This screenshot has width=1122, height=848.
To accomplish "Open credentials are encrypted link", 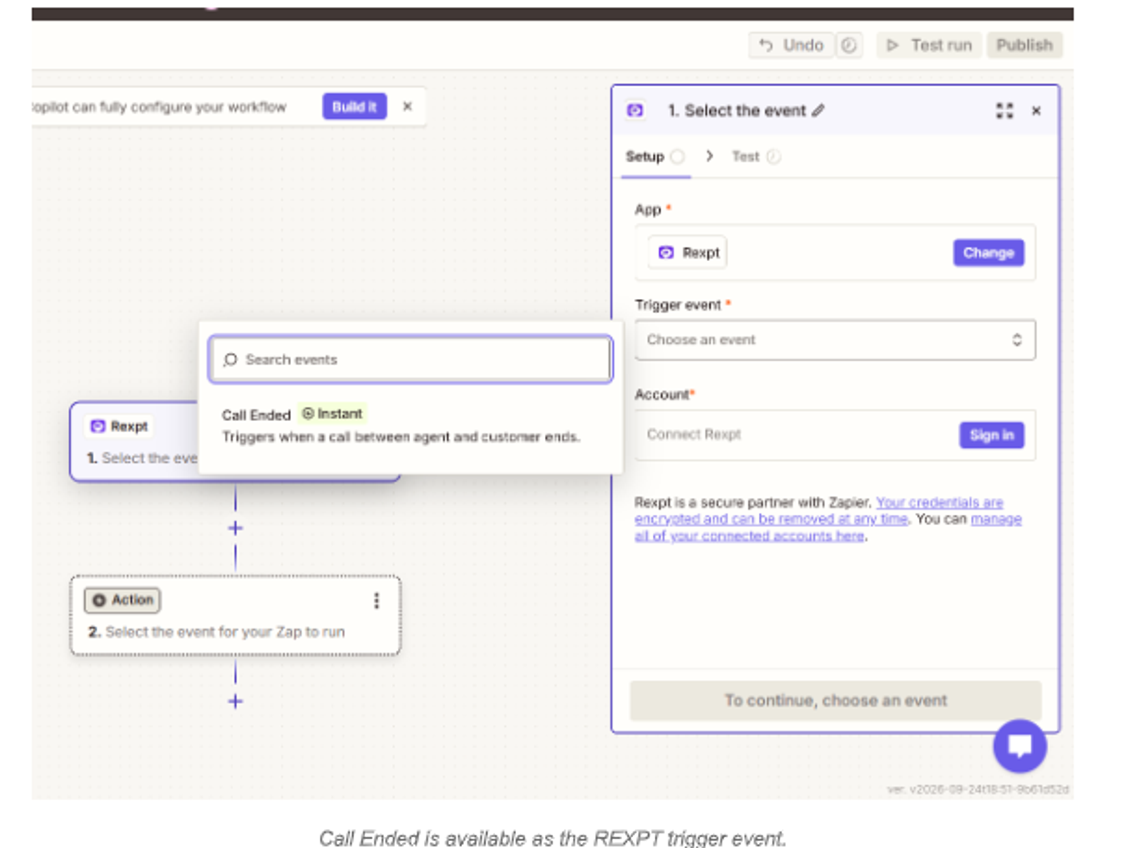I will (x=819, y=510).
